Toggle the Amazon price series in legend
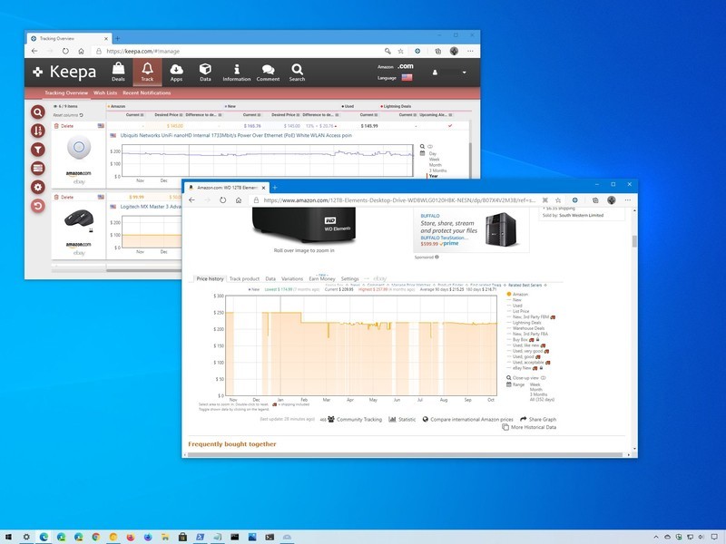This screenshot has height=544, width=726. point(520,295)
